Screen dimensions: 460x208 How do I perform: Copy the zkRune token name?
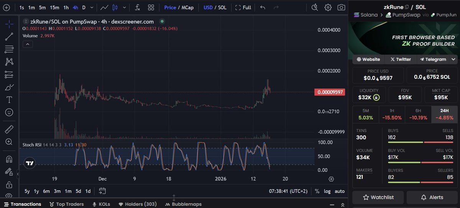[407, 7]
